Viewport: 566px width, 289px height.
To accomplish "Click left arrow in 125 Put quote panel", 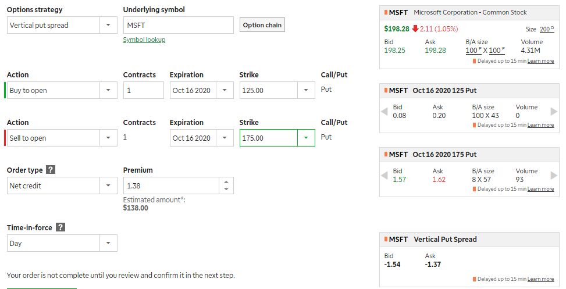I will pos(385,112).
